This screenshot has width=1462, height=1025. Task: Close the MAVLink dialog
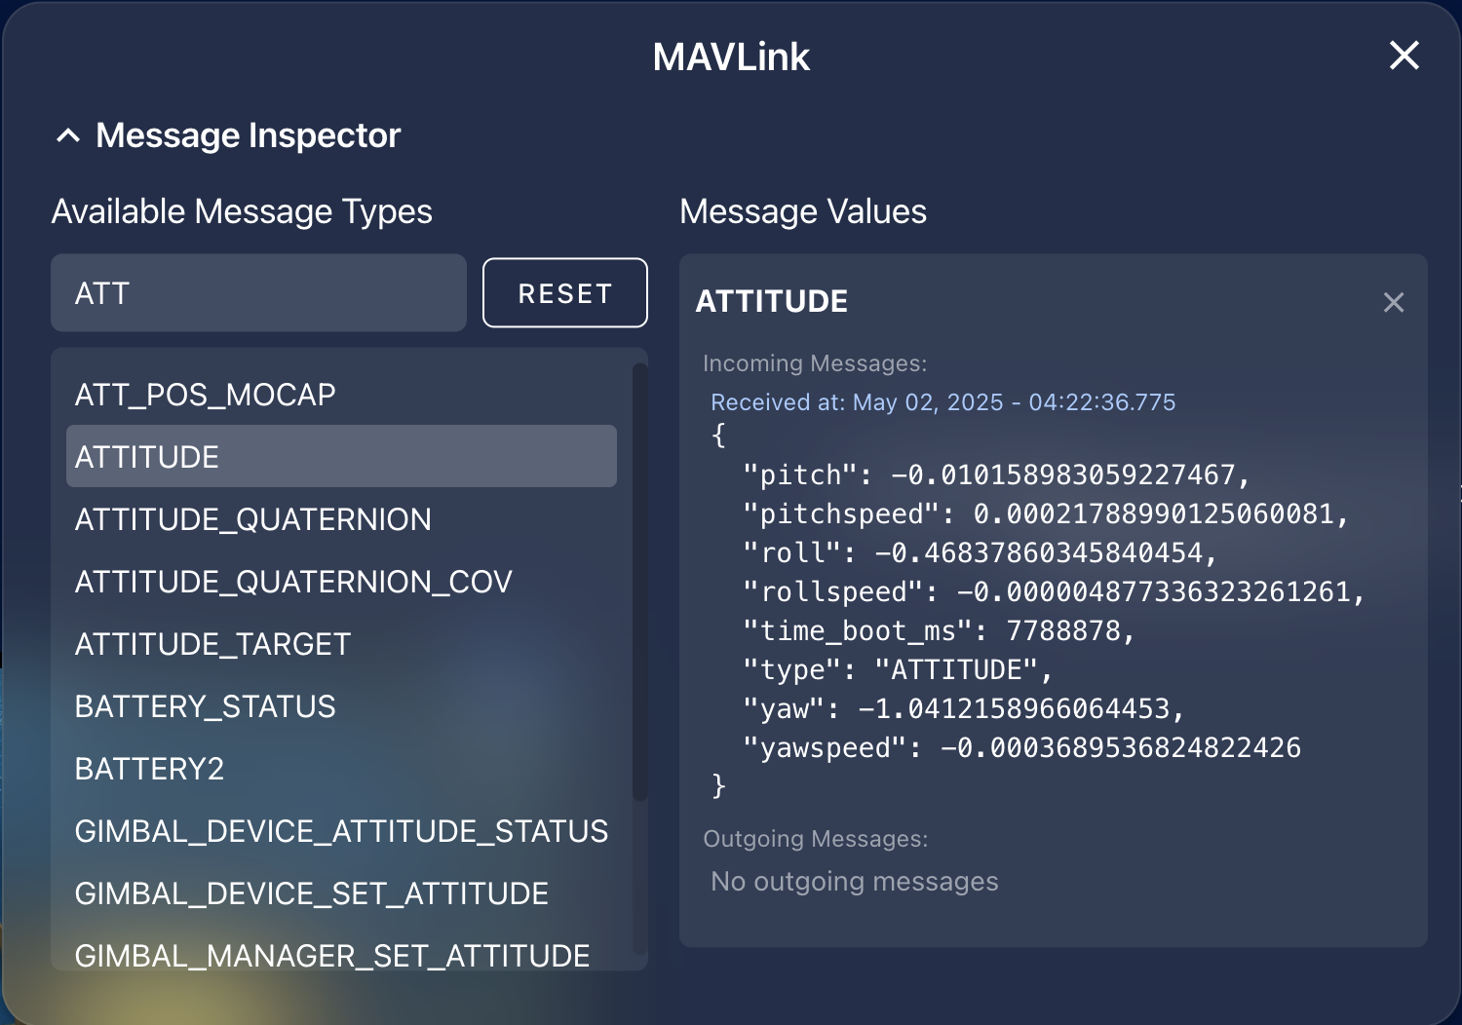click(x=1404, y=56)
